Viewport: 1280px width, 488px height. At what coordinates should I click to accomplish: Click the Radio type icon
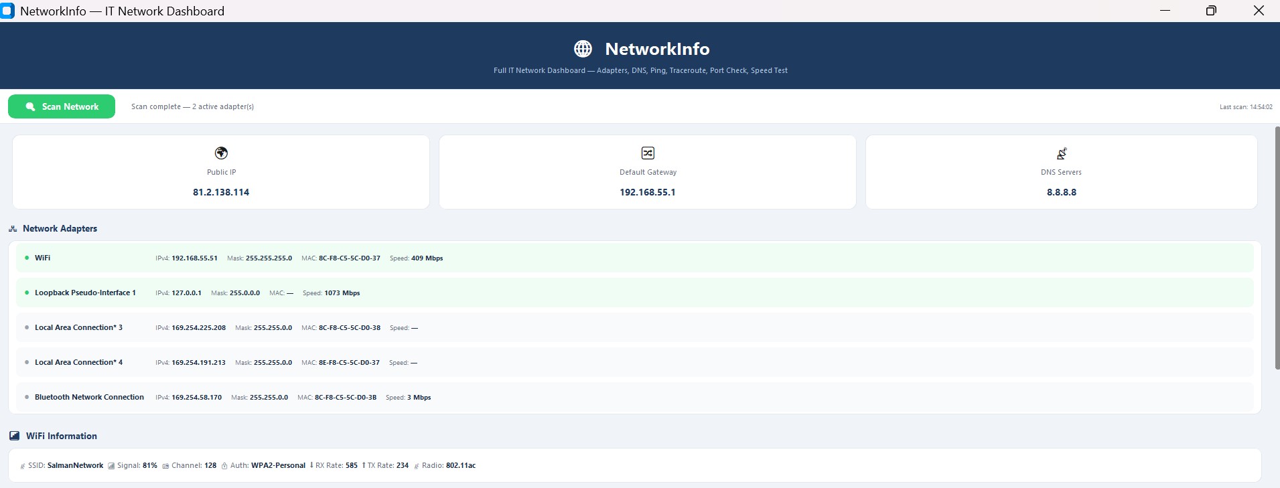[x=417, y=466]
